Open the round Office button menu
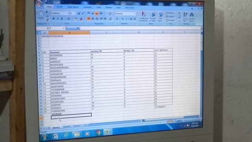 tap(39, 3)
